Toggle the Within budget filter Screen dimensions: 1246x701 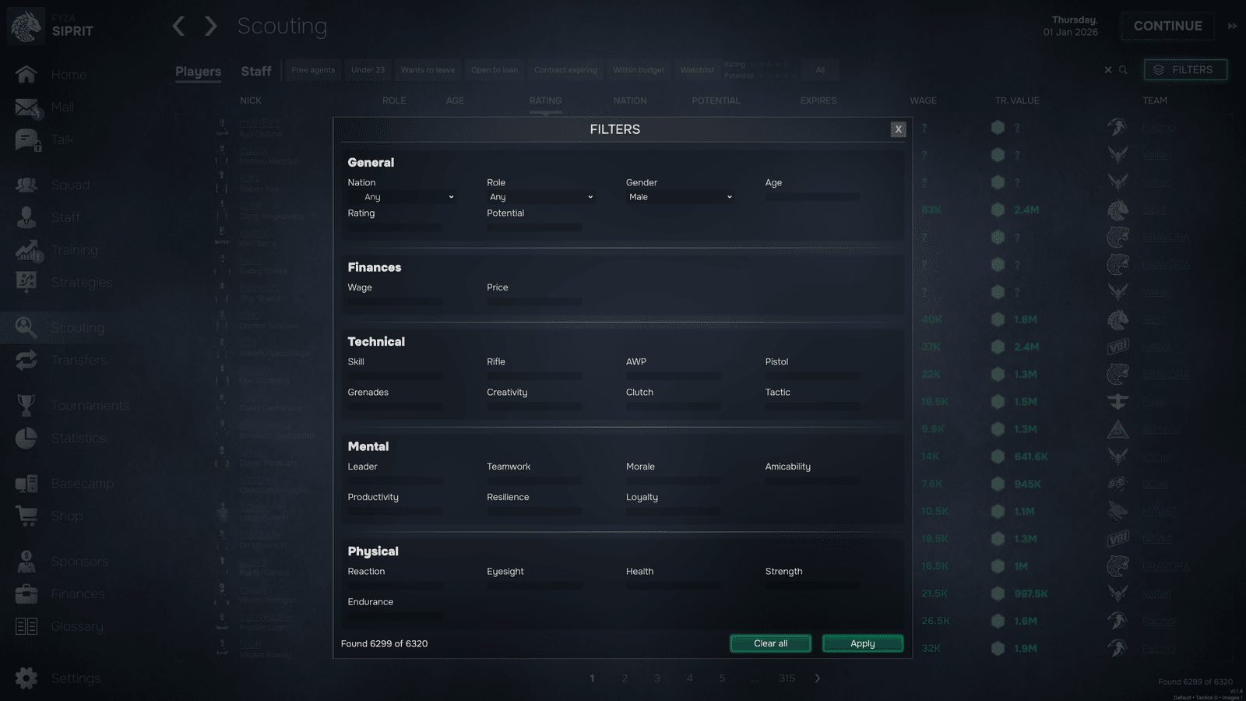639,70
